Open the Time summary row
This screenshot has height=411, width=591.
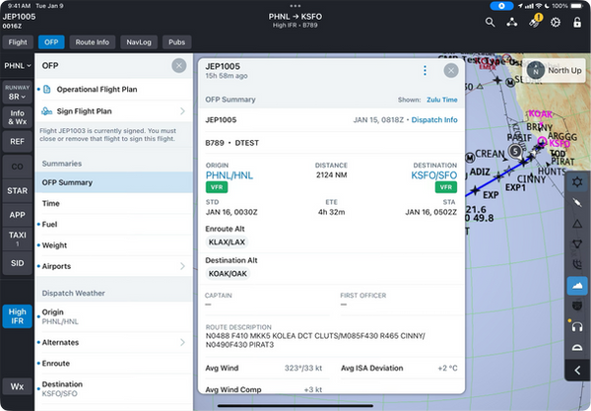[114, 204]
